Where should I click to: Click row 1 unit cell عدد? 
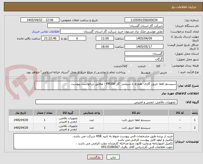click(91, 120)
